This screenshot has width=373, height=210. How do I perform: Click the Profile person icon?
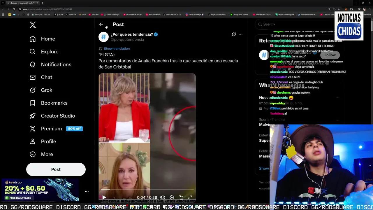coord(33,141)
